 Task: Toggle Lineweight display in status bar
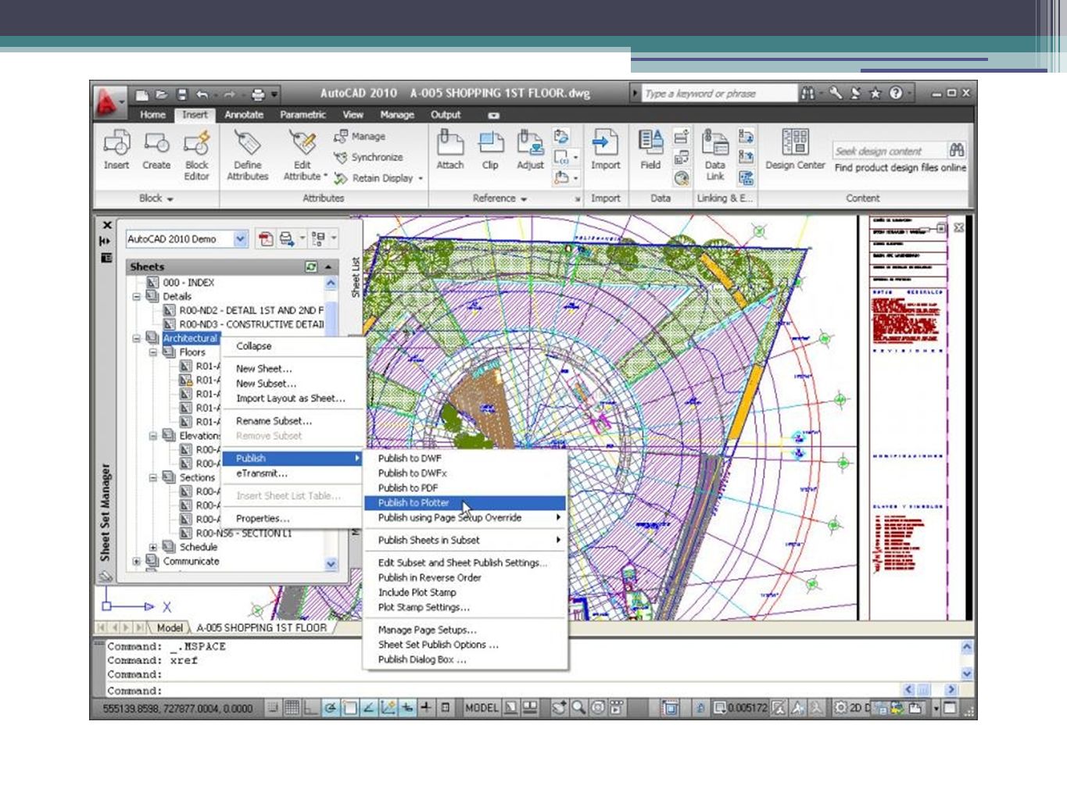[426, 708]
